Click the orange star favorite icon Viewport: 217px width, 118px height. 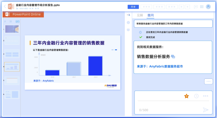(x=186, y=96)
